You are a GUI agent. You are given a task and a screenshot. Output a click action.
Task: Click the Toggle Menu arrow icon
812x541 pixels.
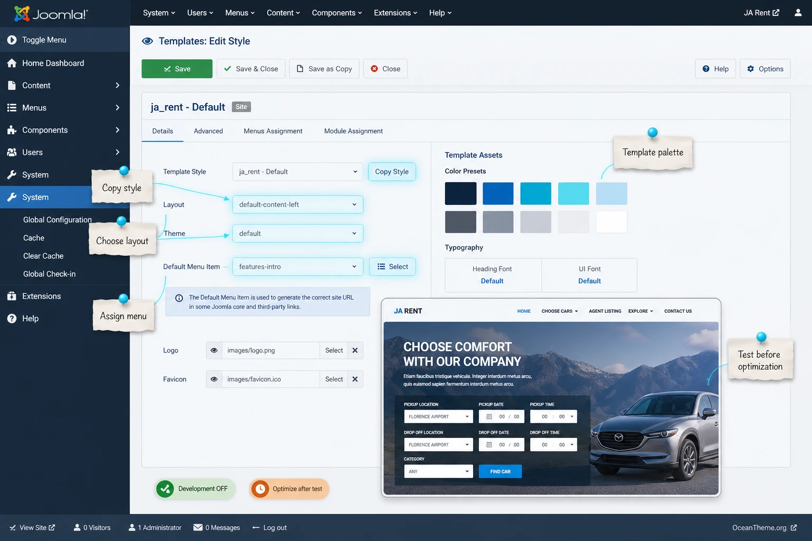point(12,40)
